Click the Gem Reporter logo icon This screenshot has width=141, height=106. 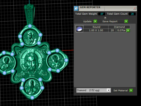(76, 8)
